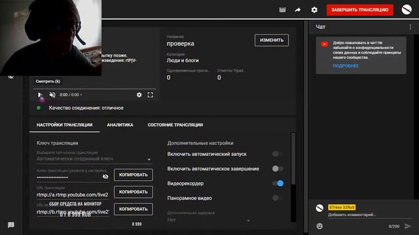This screenshot has width=419, height=235.
Task: Click the Смотреть (k) tooltip label
Action: (48, 81)
